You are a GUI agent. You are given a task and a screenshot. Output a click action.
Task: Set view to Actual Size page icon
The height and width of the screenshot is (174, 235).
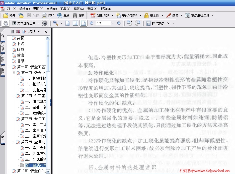67,23
